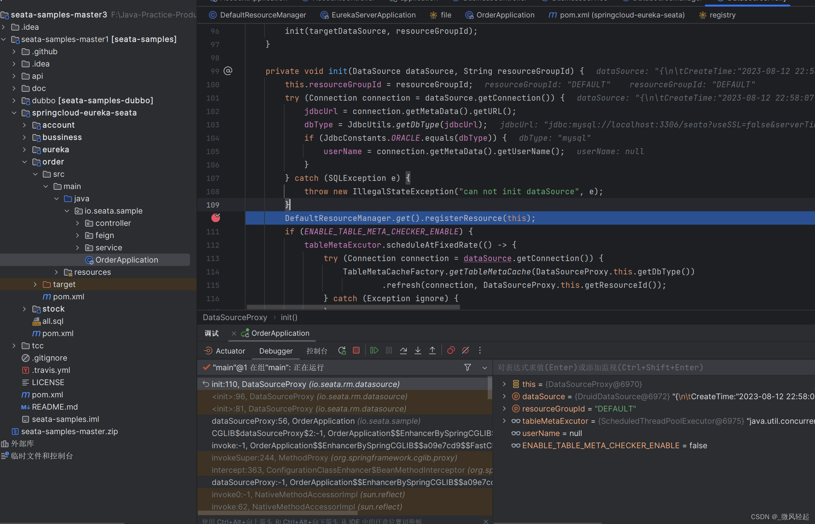815x524 pixels.
Task: Step out of current method
Action: (x=432, y=350)
